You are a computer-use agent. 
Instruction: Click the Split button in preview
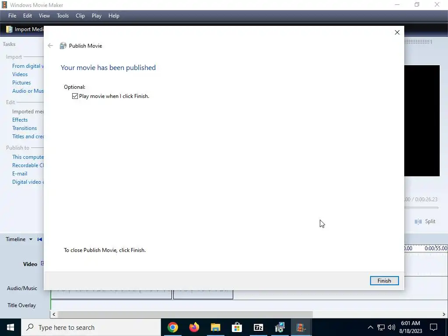(425, 221)
